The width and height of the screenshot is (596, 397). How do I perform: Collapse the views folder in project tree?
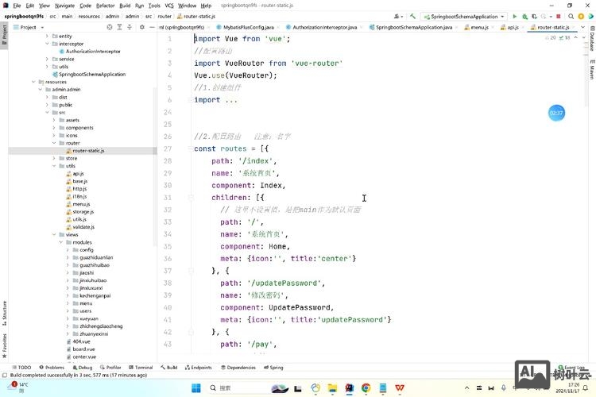pos(54,234)
